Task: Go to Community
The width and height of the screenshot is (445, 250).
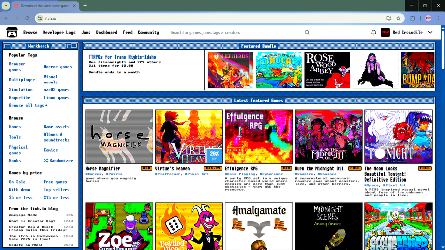Action: pos(148,32)
